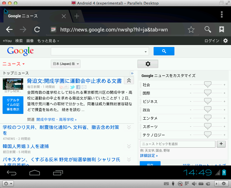
Task: Go back in the Android browser
Action: click(9, 30)
